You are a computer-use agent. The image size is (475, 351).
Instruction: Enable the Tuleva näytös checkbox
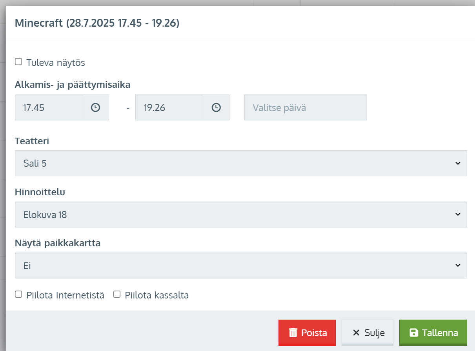[x=18, y=62]
